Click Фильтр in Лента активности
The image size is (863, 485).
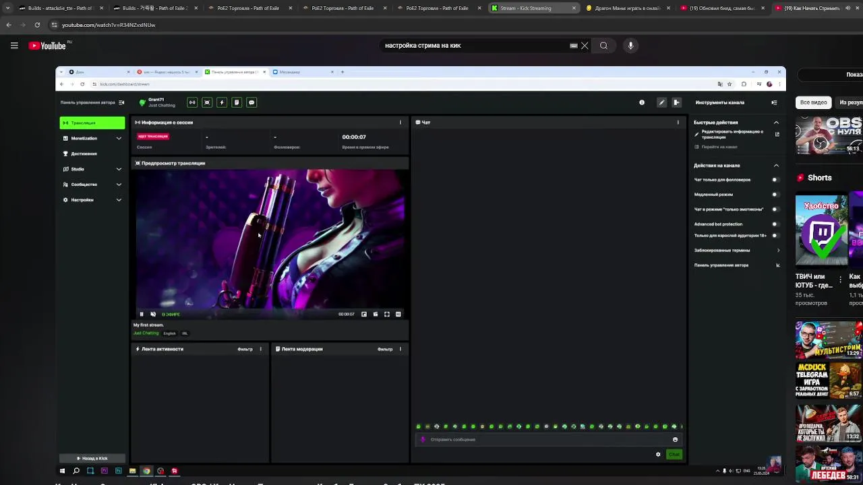[x=245, y=350]
